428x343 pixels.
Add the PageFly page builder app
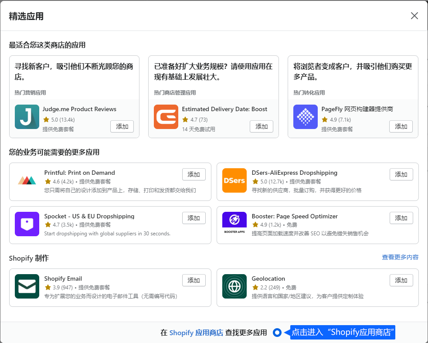tap(401, 126)
